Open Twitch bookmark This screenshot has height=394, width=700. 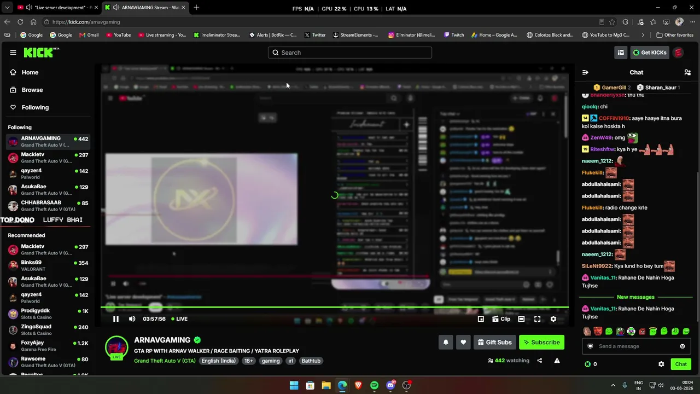pyautogui.click(x=454, y=35)
